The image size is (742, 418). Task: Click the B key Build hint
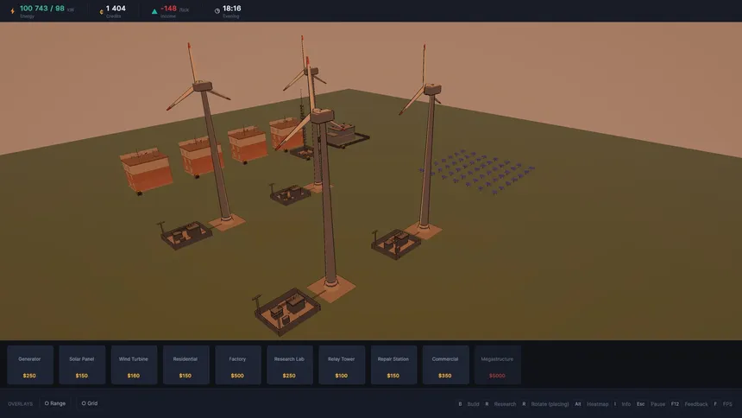pyautogui.click(x=468, y=404)
